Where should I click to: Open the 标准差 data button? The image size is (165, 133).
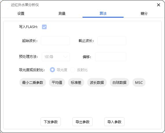[x=76, y=82]
